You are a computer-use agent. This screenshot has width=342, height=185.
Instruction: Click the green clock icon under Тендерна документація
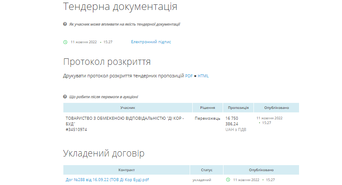[x=65, y=42]
